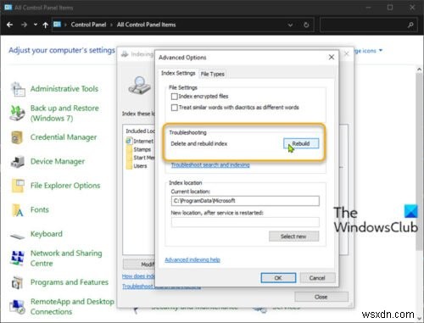Click Administrative Tools label
This screenshot has width=424, height=323.
pos(64,89)
